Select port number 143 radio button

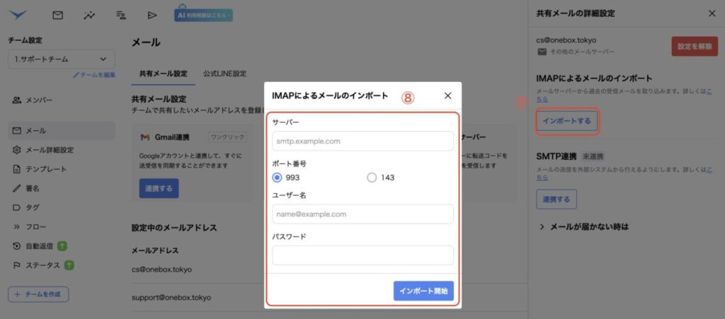(372, 178)
